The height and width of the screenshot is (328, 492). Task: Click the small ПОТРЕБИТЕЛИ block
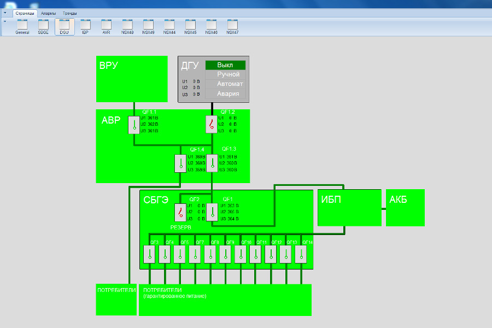116,300
